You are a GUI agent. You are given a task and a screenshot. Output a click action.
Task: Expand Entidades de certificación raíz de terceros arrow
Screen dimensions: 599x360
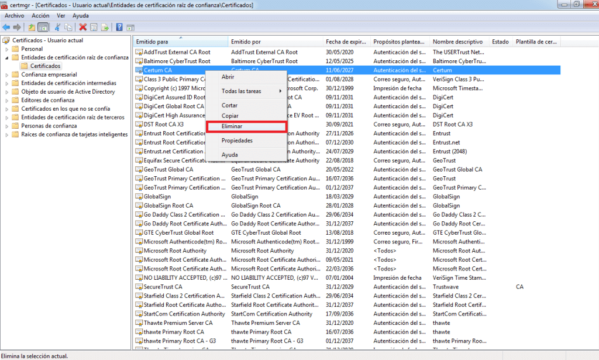pyautogui.click(x=6, y=118)
